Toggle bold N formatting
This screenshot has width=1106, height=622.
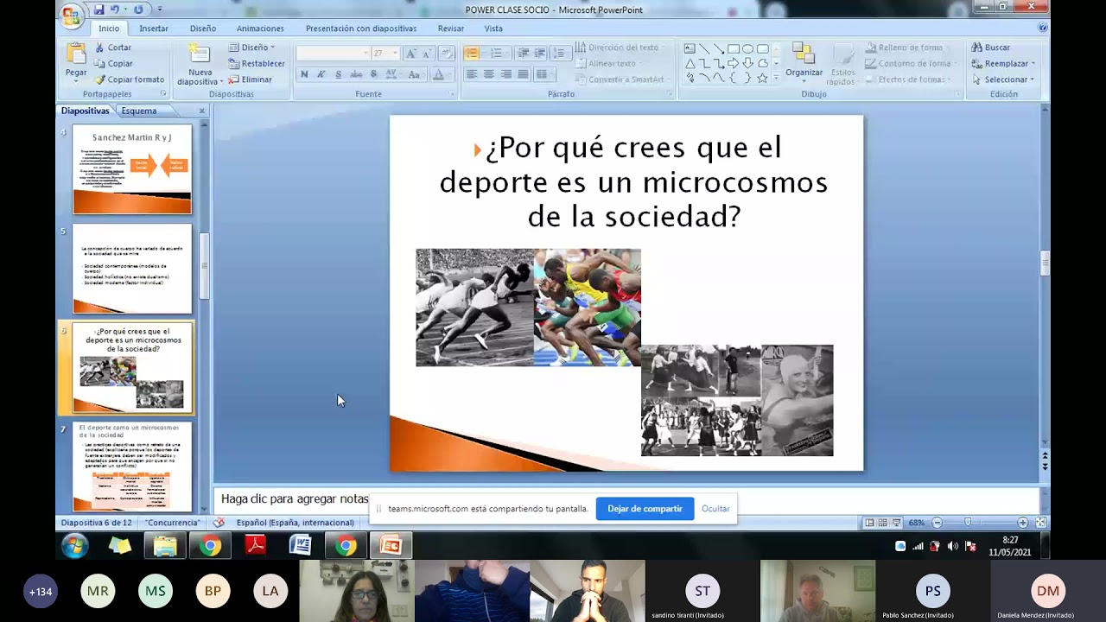coord(304,75)
